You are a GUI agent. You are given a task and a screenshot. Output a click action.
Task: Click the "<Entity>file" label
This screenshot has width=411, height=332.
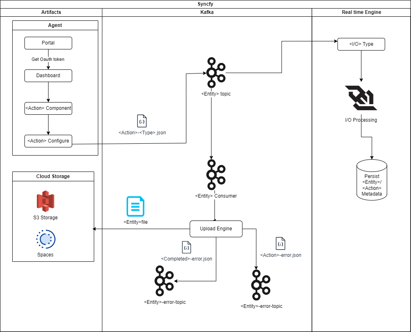(135, 222)
